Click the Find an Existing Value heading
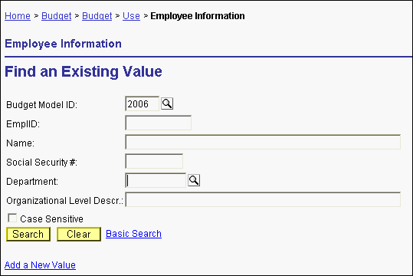This screenshot has width=413, height=276. tap(84, 71)
